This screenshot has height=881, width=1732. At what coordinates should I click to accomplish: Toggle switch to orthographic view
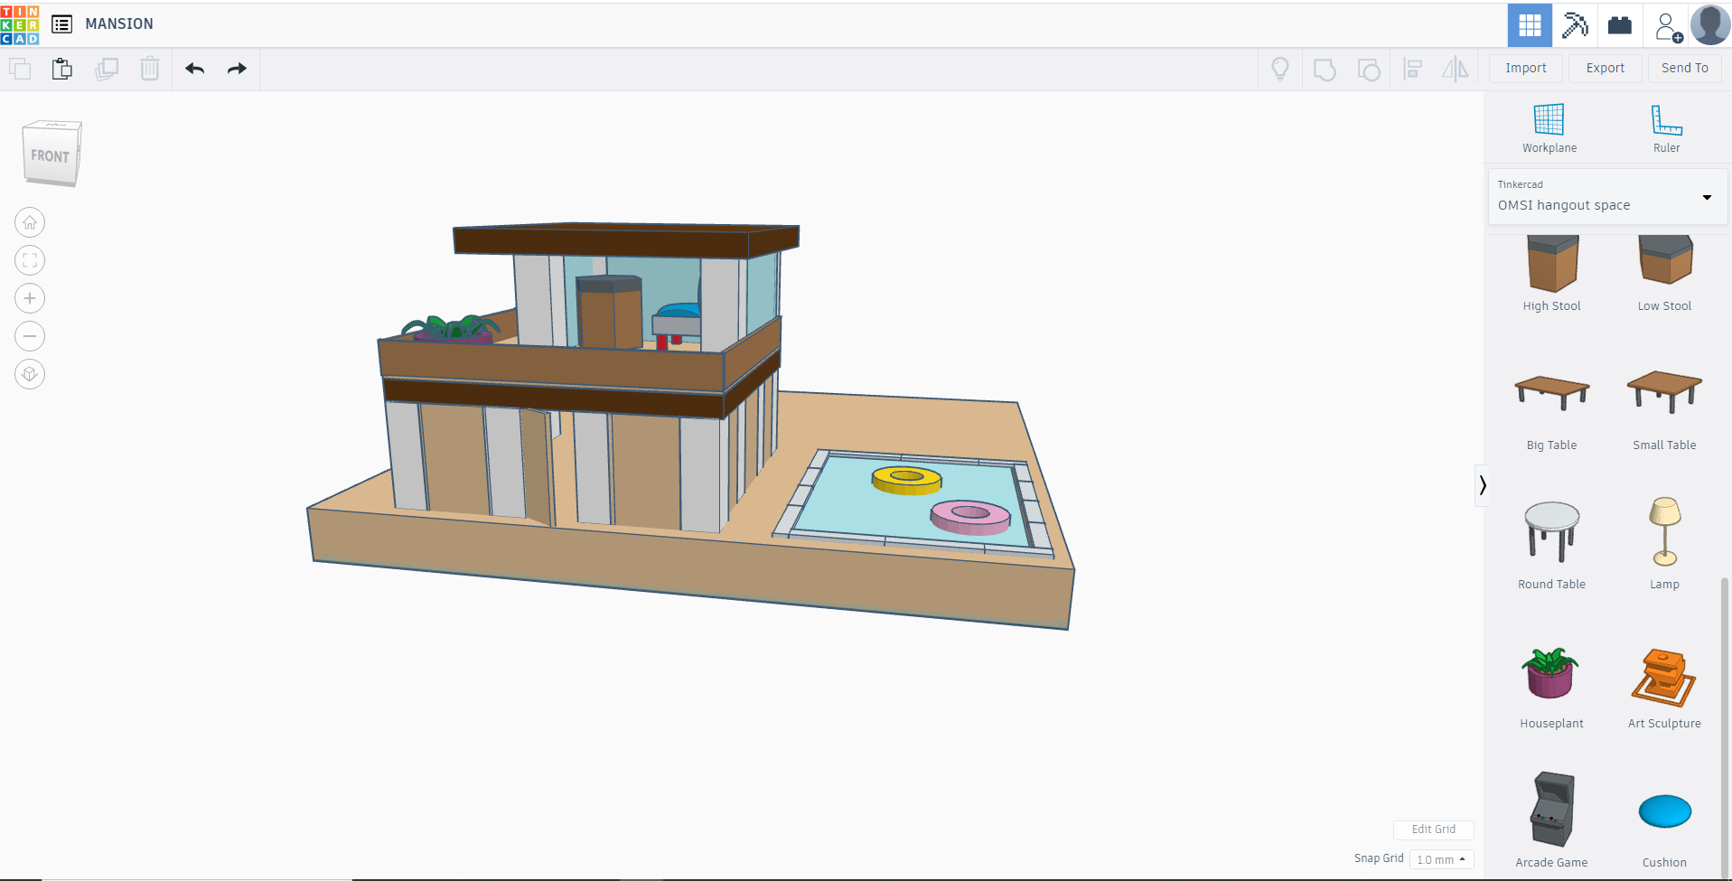30,373
